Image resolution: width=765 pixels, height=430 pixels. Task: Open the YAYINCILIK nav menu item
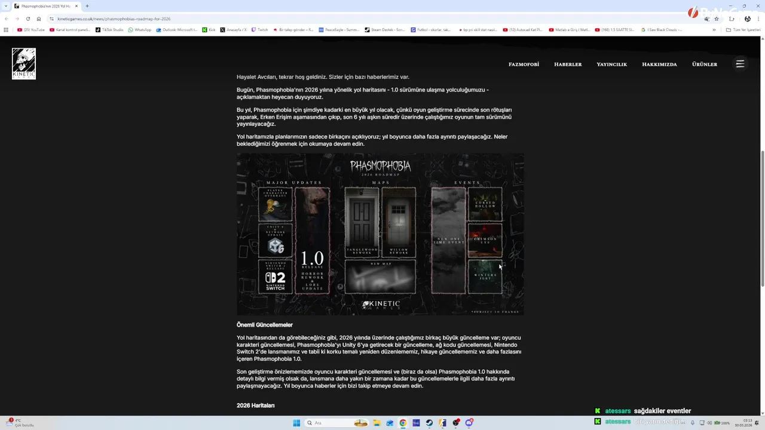click(x=611, y=64)
